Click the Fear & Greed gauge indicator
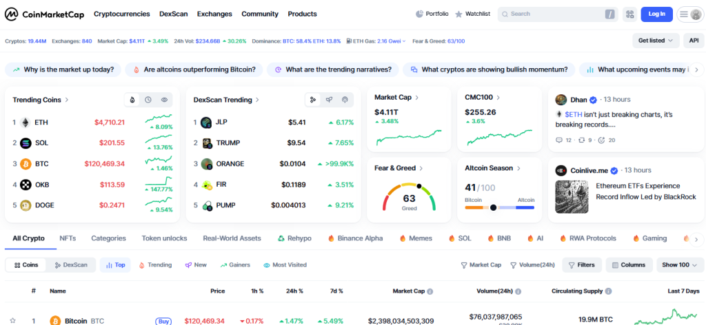The image size is (706, 325). 418,186
